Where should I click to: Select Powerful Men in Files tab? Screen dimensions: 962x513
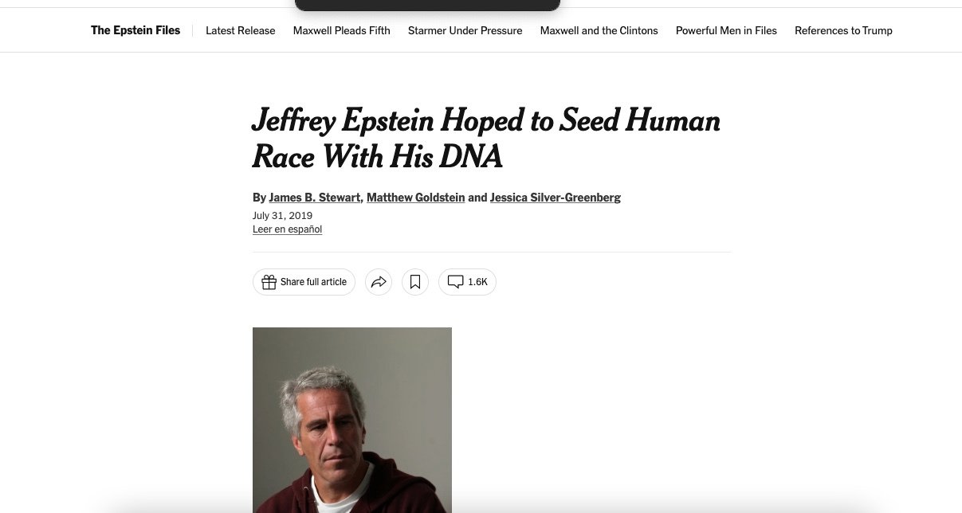tap(726, 30)
